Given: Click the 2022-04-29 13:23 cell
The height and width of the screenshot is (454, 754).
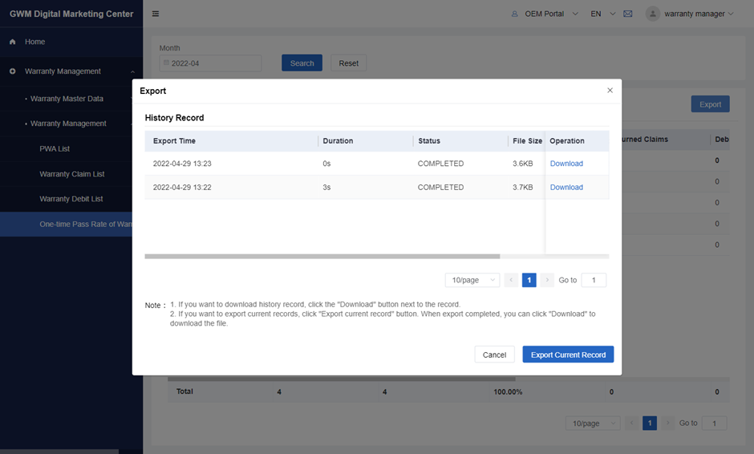Looking at the screenshot, I should click(x=182, y=164).
